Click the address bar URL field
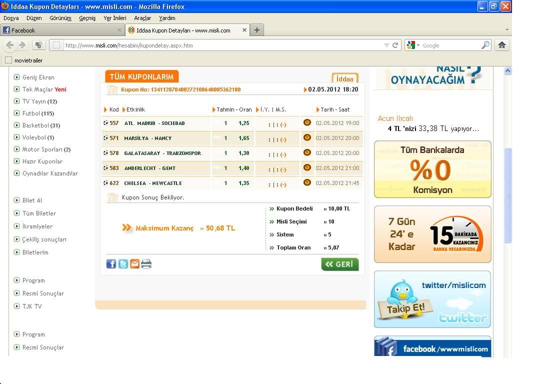 (x=220, y=45)
